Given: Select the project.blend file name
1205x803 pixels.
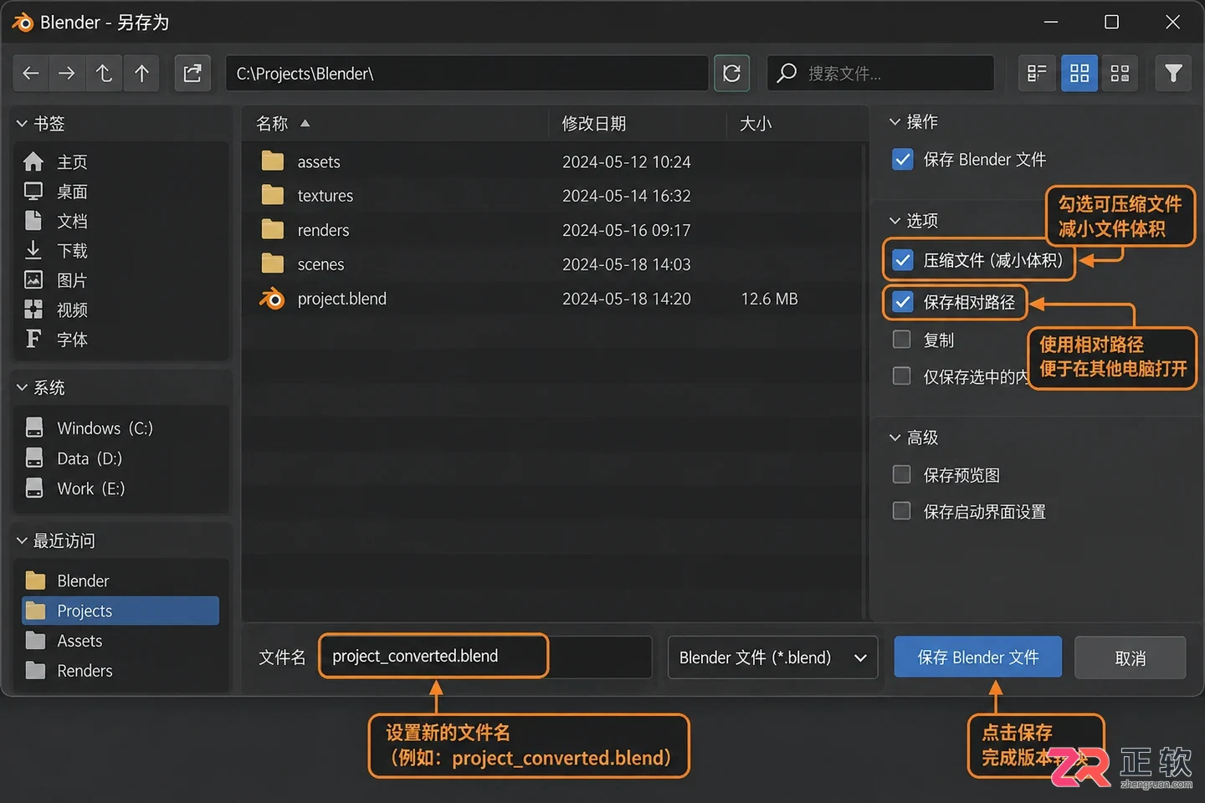Looking at the screenshot, I should coord(342,299).
